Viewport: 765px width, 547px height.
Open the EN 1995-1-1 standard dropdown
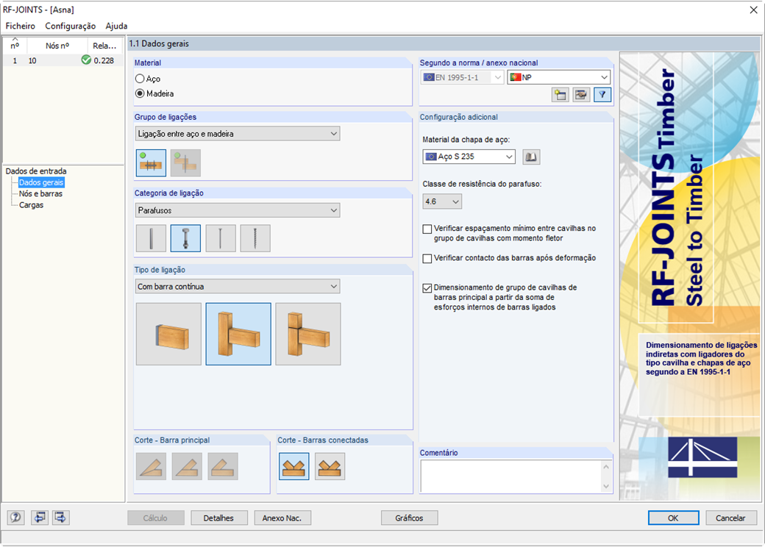tap(462, 77)
